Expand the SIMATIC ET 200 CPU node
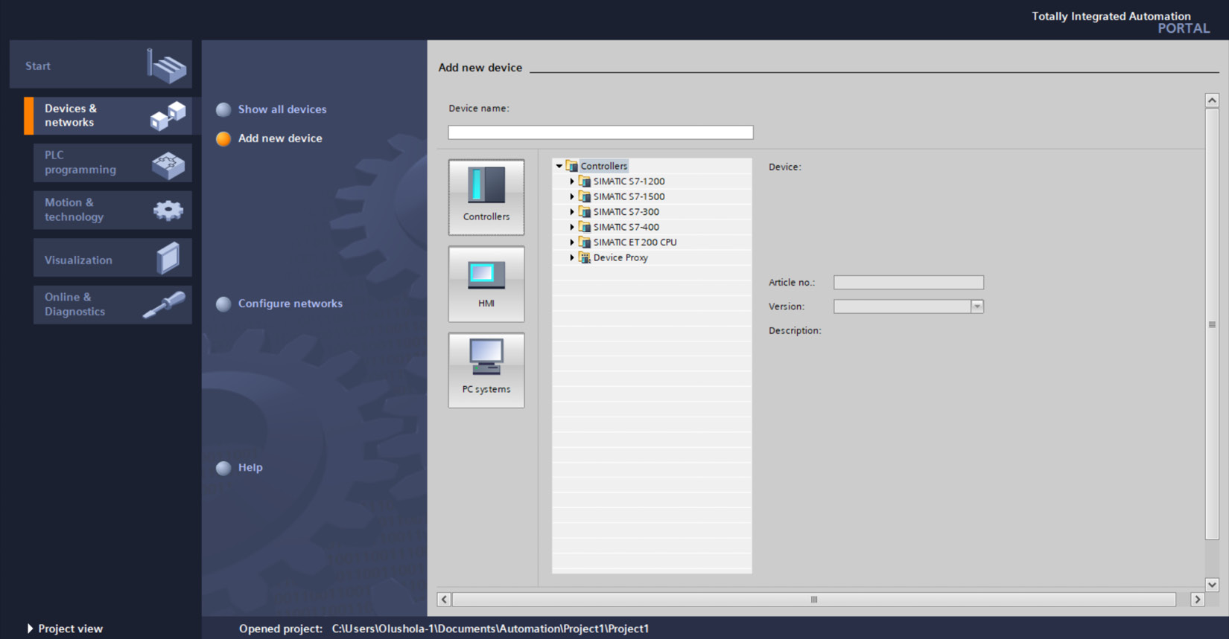This screenshot has width=1229, height=639. pyautogui.click(x=572, y=243)
